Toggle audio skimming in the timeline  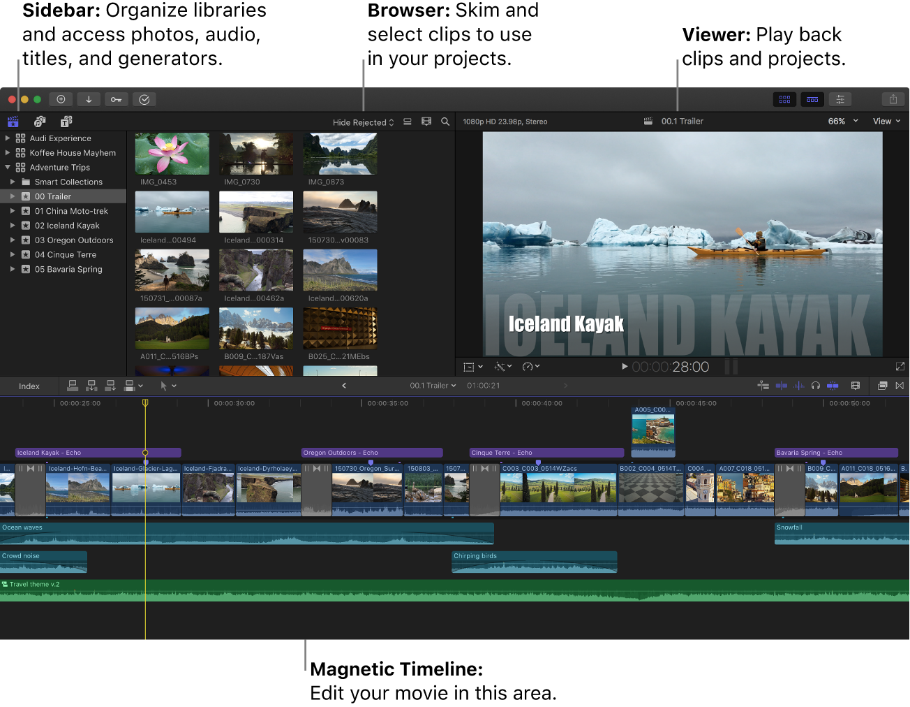tap(798, 386)
